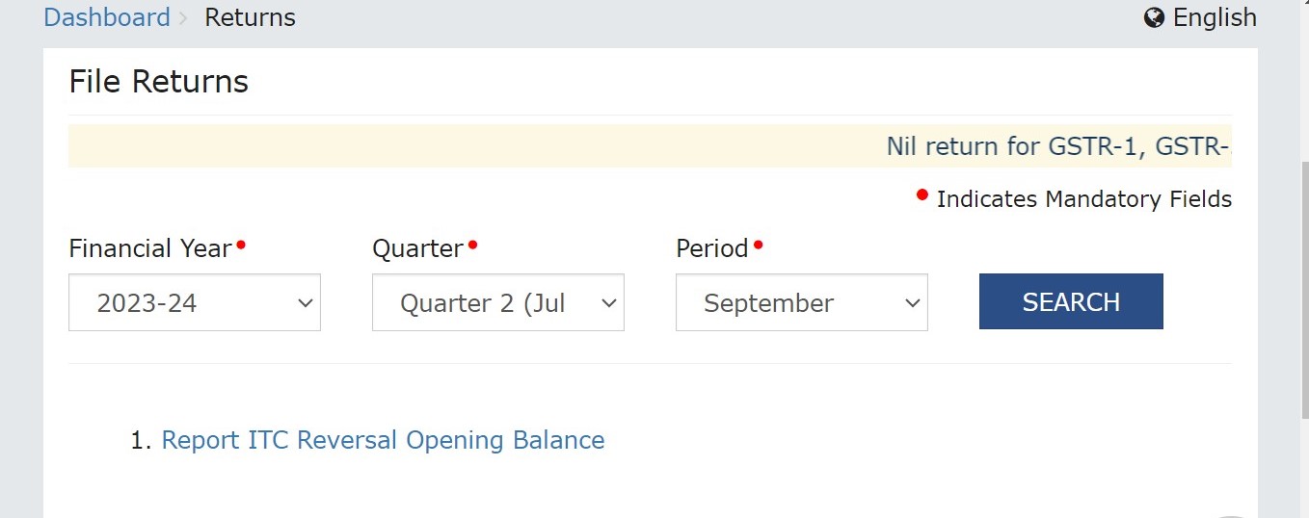The image size is (1309, 518).
Task: Click the Quarter dropdown chevron arrow
Action: tap(609, 303)
